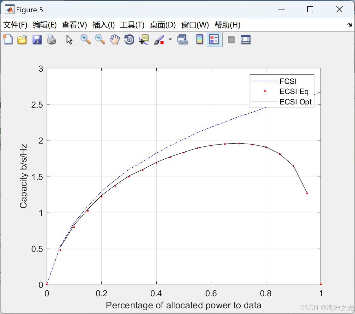Open the 窗口(W) menu

pyautogui.click(x=195, y=25)
